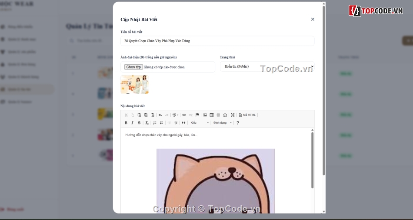Click the modal scrollbar down arrow
Screen dimensions: 413x220
pos(323,211)
